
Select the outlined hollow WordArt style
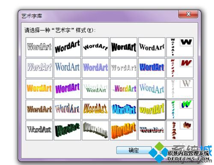[39, 47]
